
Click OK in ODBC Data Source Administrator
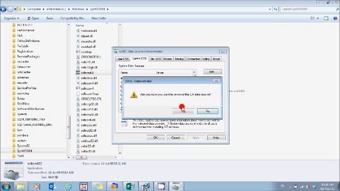click(x=156, y=138)
